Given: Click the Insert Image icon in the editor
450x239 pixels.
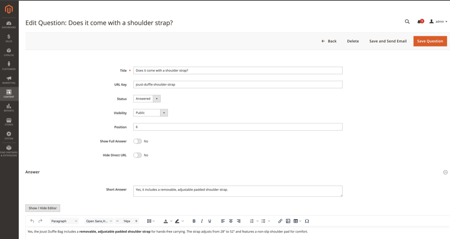Looking at the screenshot, I should pos(288,221).
